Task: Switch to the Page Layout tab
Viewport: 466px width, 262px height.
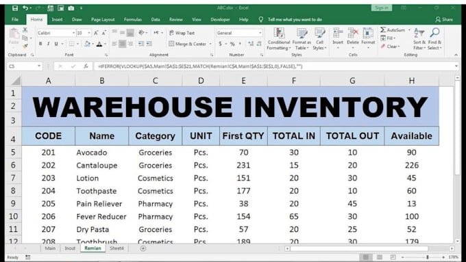Action: (x=103, y=20)
